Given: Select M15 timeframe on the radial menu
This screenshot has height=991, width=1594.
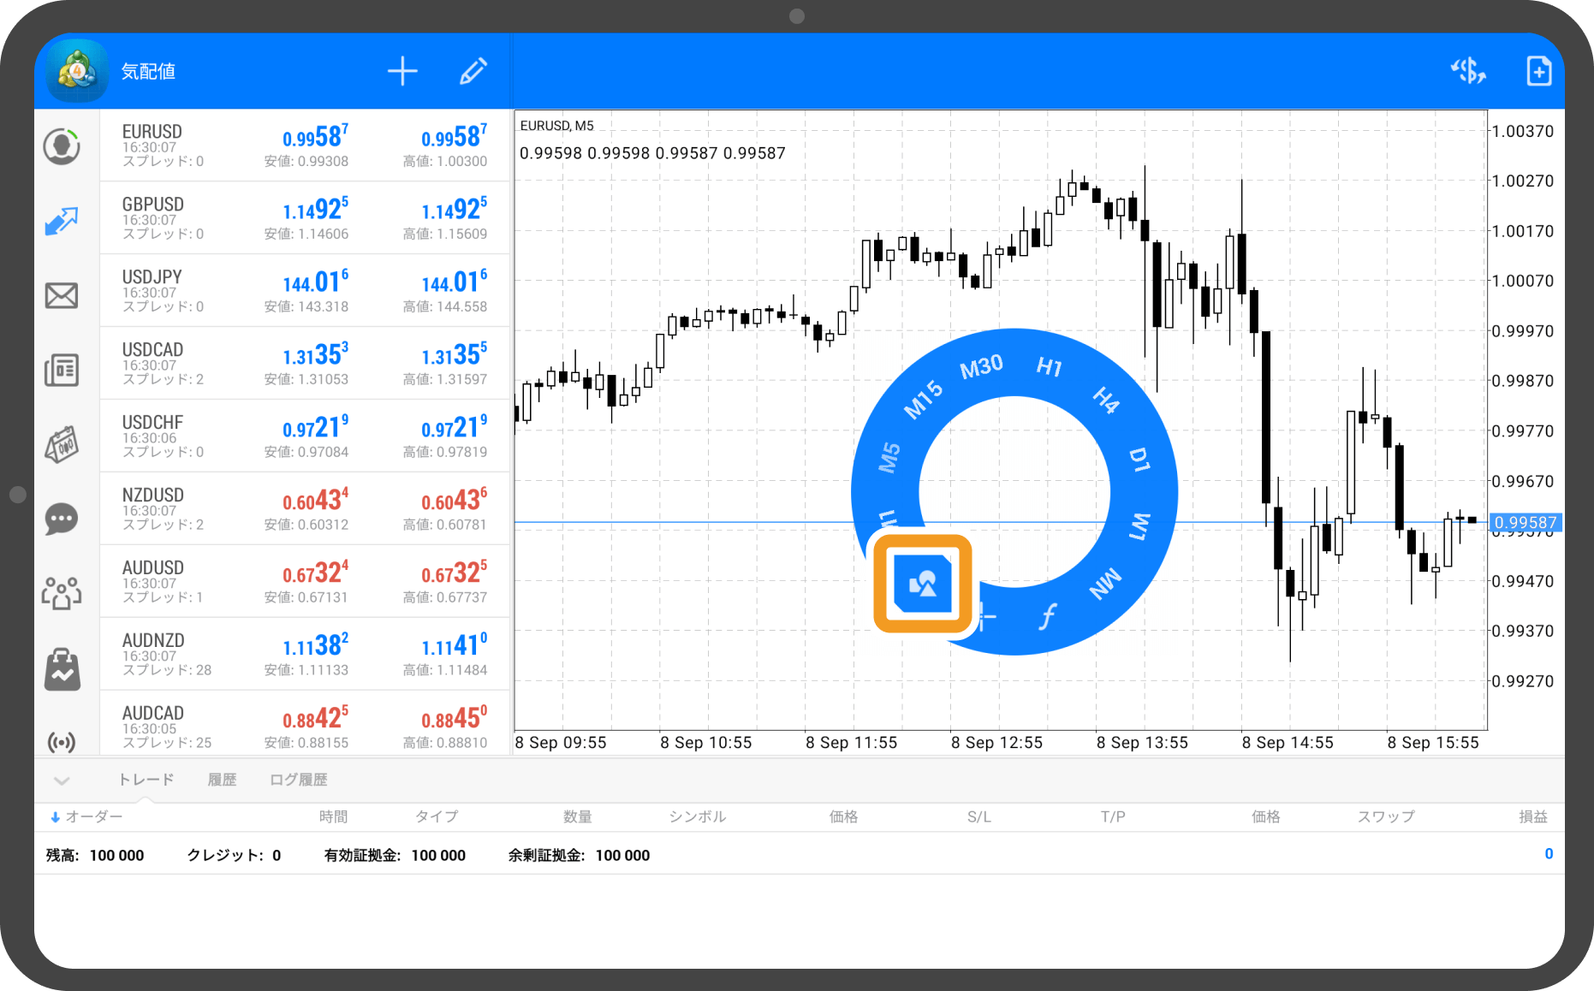Looking at the screenshot, I should coord(924,400).
